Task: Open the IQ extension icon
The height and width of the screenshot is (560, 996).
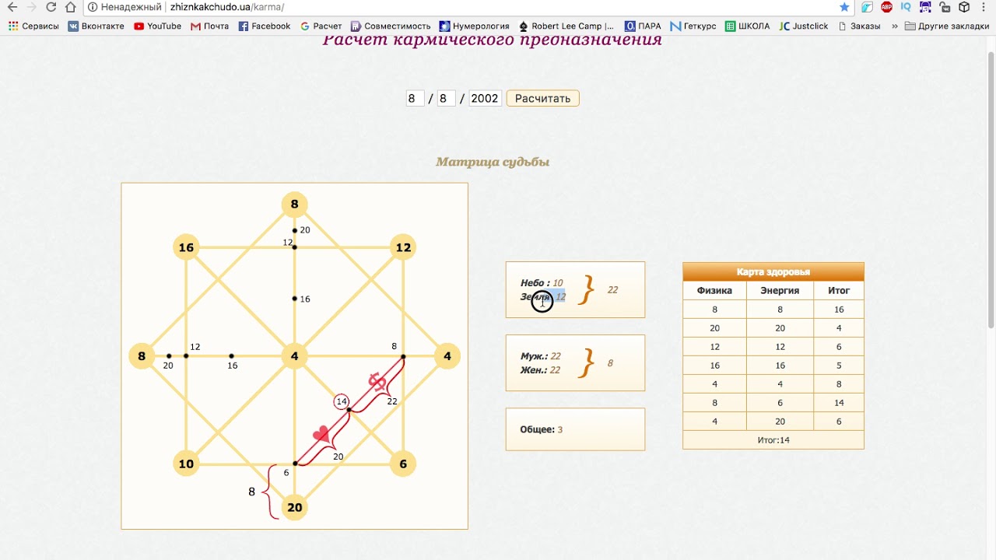Action: click(906, 7)
